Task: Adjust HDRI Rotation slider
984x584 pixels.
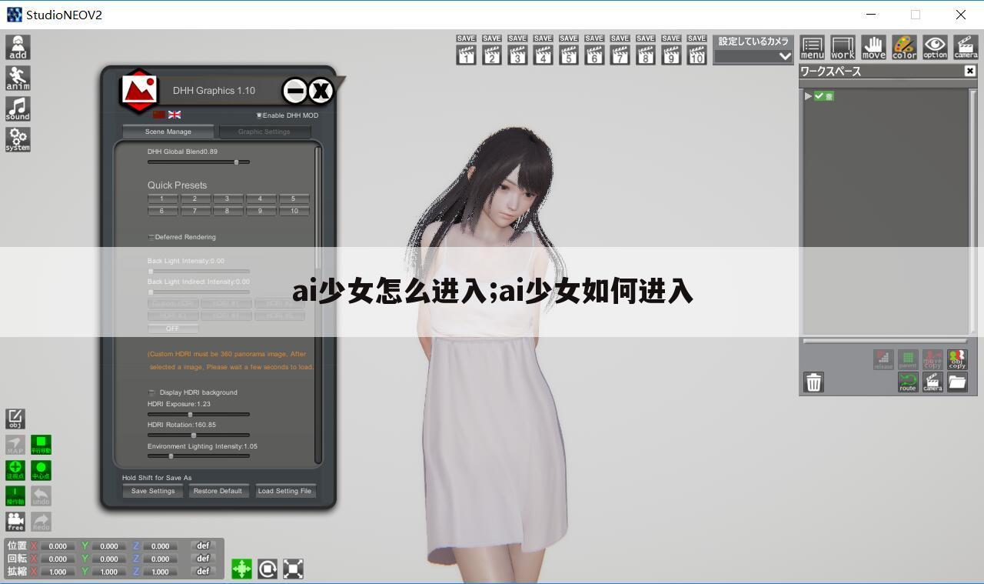Action: [x=198, y=435]
